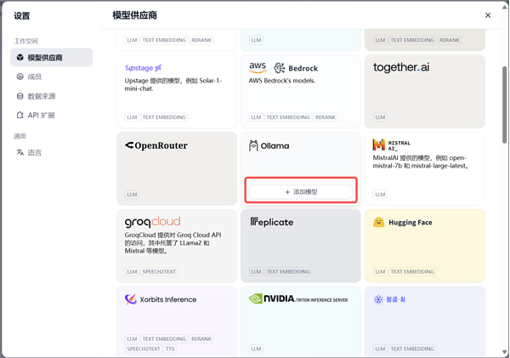Click the "AWS Bedrock's models." description
This screenshot has width=510, height=358.
point(282,81)
